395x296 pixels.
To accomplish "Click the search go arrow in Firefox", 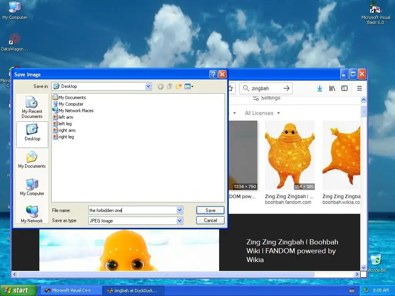I will [x=287, y=88].
